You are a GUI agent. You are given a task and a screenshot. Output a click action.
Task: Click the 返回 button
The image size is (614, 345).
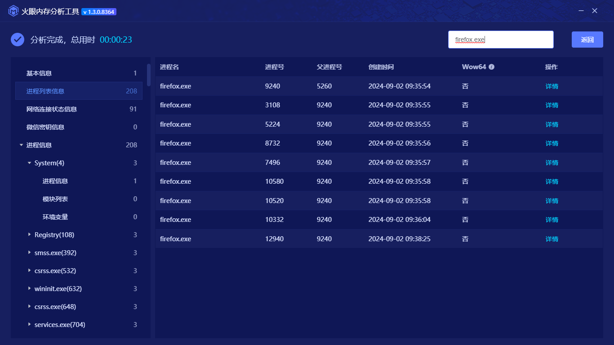pyautogui.click(x=587, y=40)
